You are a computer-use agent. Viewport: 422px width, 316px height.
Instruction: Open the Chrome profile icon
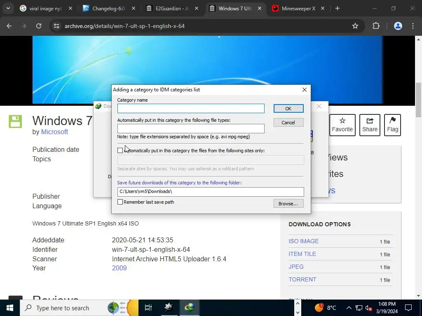[398, 26]
